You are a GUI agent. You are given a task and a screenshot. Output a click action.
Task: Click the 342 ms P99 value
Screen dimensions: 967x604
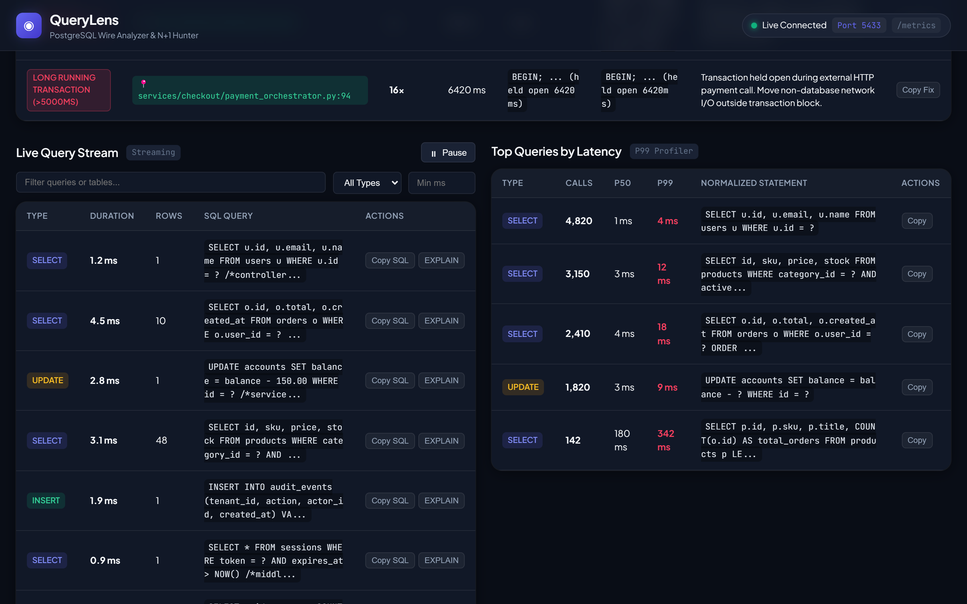(x=666, y=440)
